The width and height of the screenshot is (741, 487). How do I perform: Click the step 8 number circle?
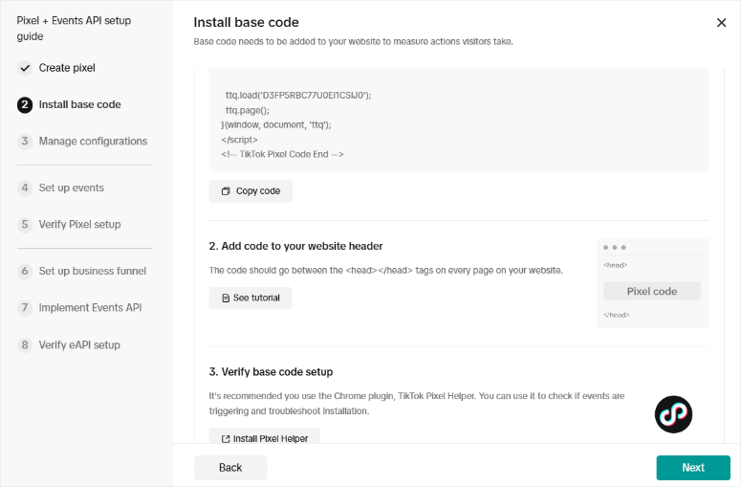pos(25,345)
